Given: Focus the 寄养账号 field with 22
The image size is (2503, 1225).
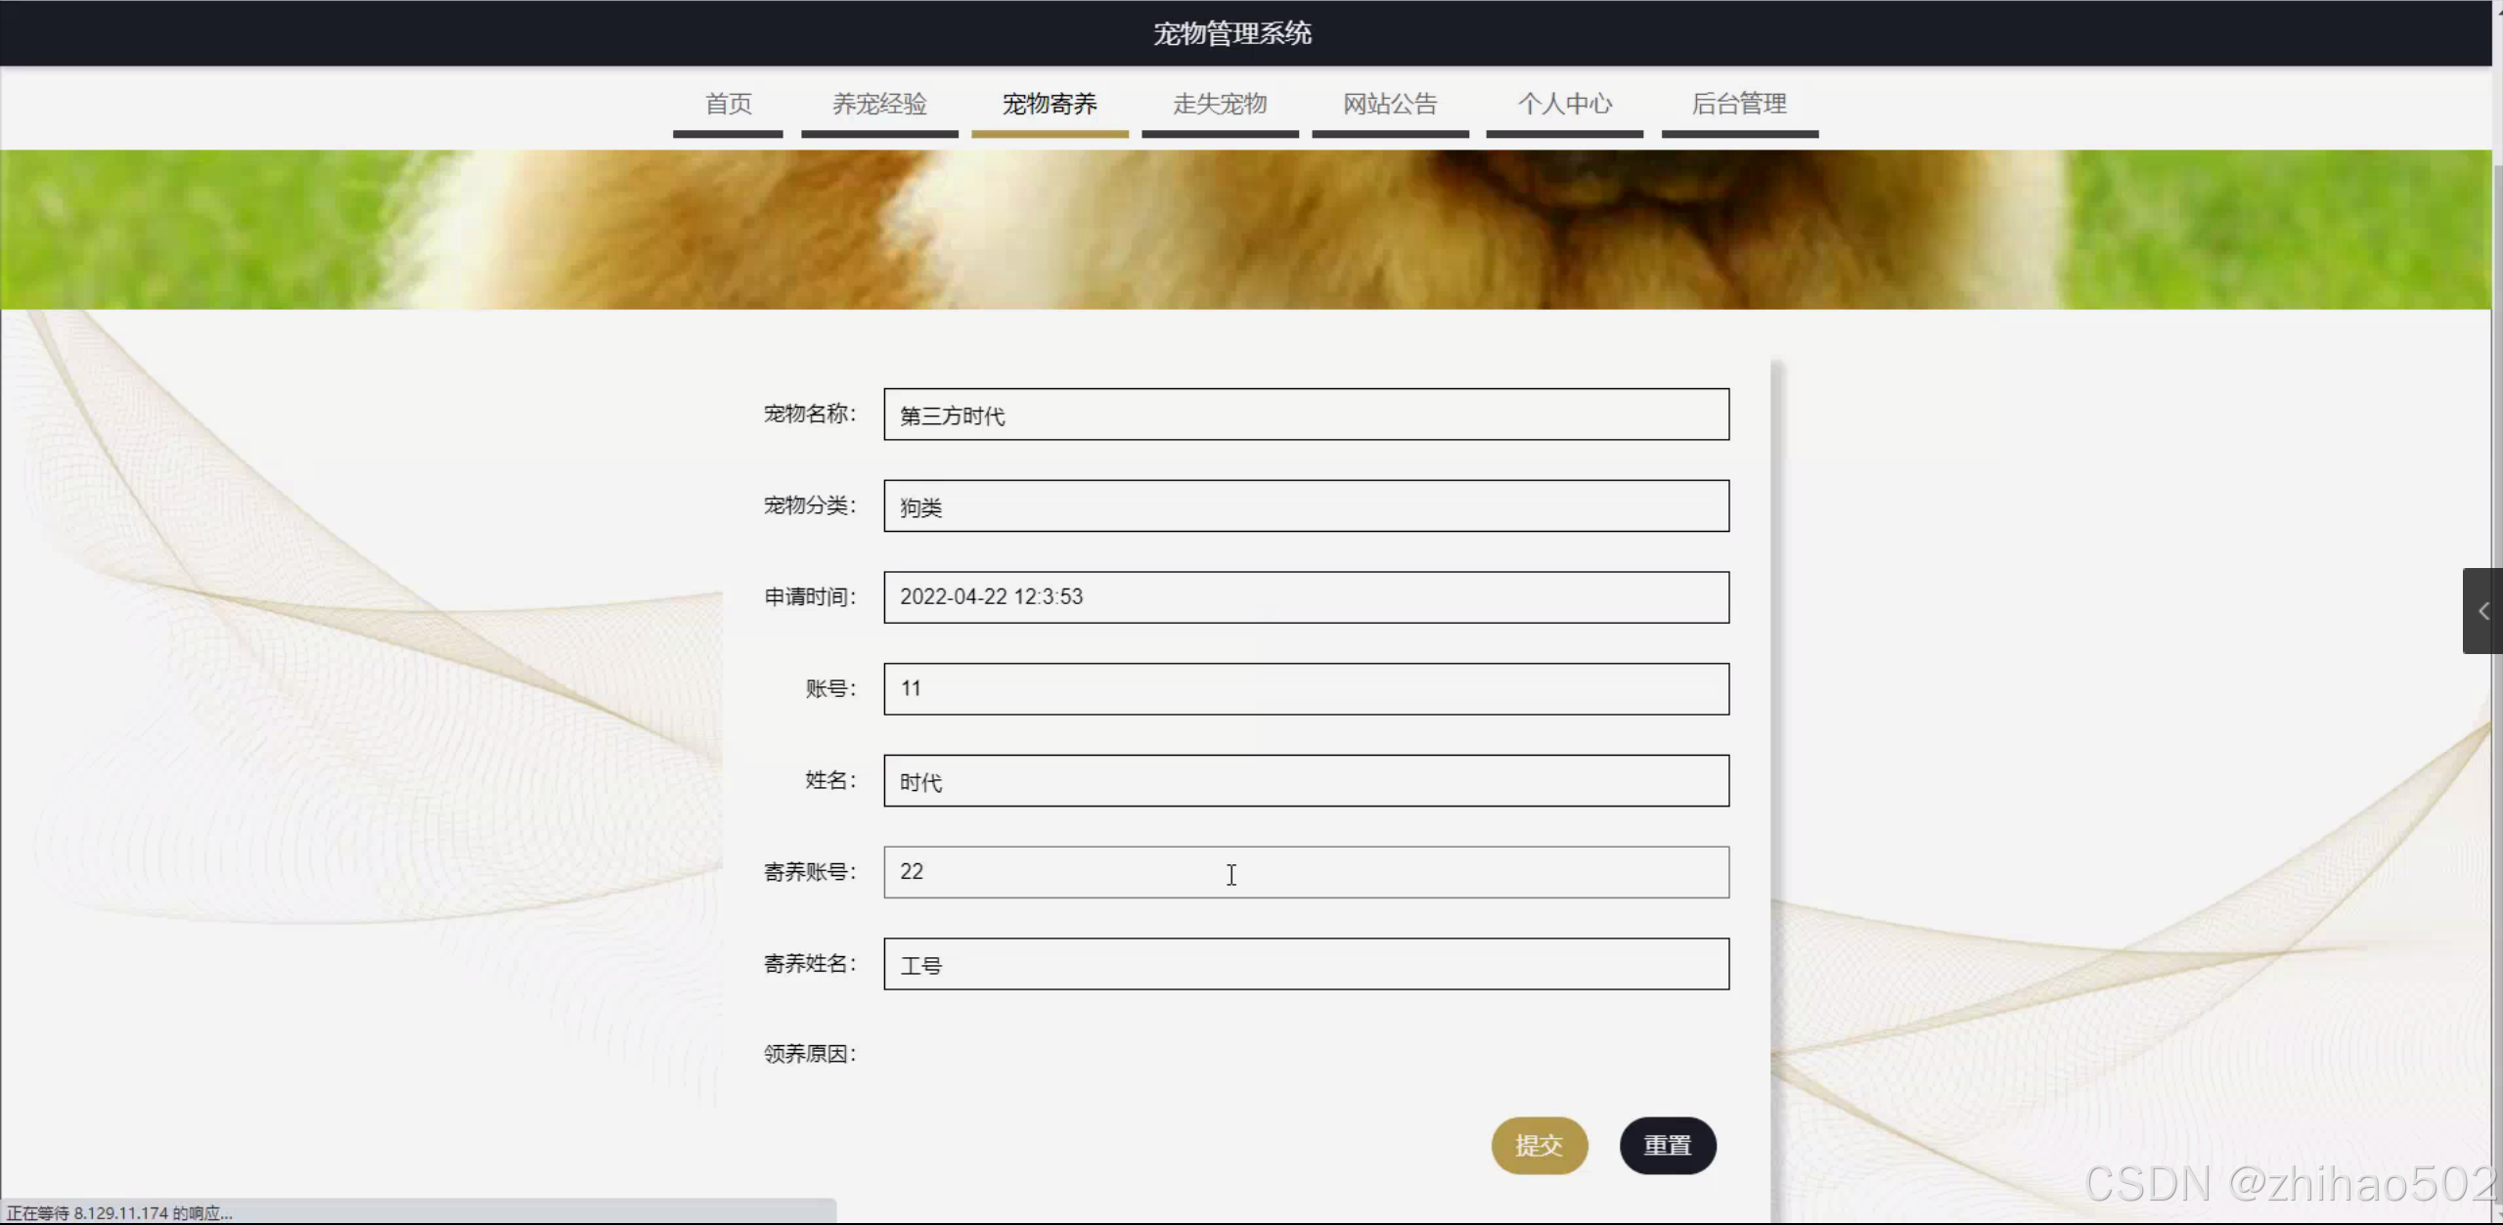Looking at the screenshot, I should tap(1305, 872).
